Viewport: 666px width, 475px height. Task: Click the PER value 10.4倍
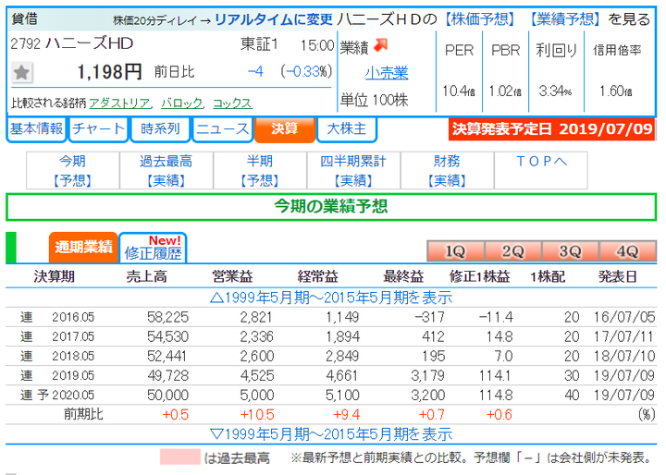click(x=458, y=91)
